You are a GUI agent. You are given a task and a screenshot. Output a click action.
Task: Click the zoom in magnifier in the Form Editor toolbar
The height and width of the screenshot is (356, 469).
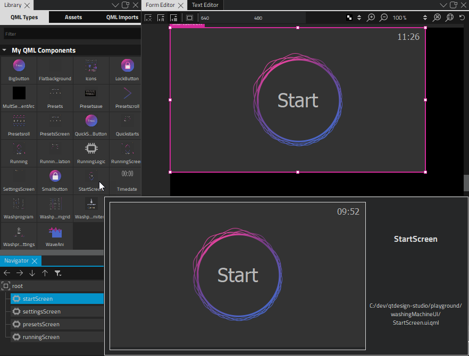tap(371, 18)
